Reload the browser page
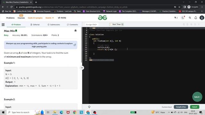205x115 pixels. click(x=12, y=7)
